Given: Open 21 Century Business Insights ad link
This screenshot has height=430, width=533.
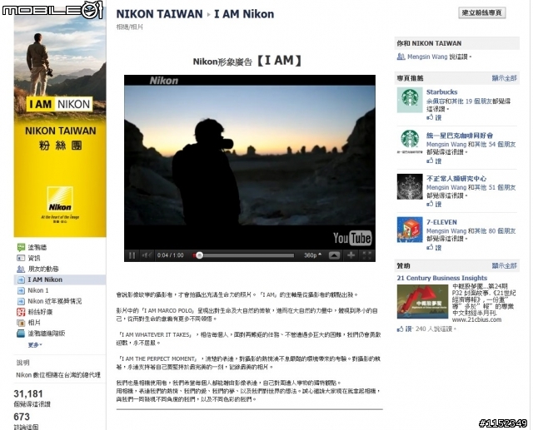Looking at the screenshot, I should [442, 278].
